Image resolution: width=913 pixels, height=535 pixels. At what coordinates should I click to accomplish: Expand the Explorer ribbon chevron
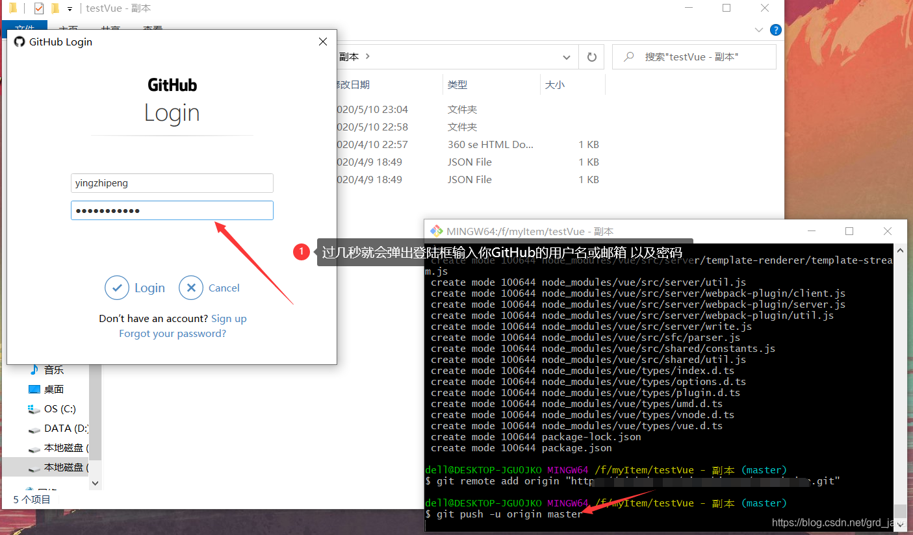click(x=759, y=30)
